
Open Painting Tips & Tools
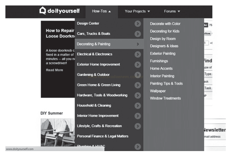pos(166,84)
